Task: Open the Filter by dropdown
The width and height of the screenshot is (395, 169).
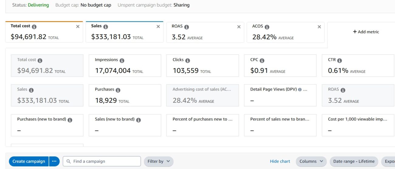Action: 158,161
